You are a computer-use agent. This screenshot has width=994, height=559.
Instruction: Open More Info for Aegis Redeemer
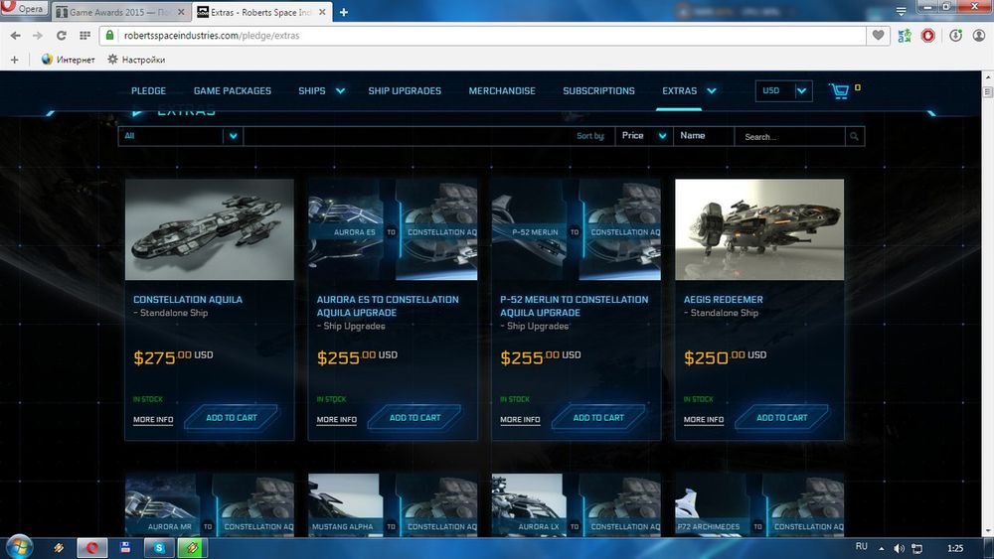pos(704,420)
